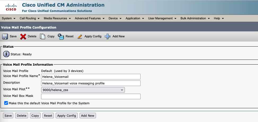
Task: Click the Add New plus icon
Action: click(107, 37)
